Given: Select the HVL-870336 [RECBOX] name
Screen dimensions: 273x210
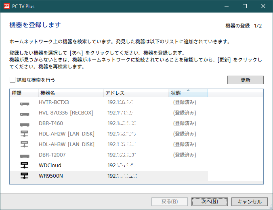Looking at the screenshot, I should click(x=66, y=112).
